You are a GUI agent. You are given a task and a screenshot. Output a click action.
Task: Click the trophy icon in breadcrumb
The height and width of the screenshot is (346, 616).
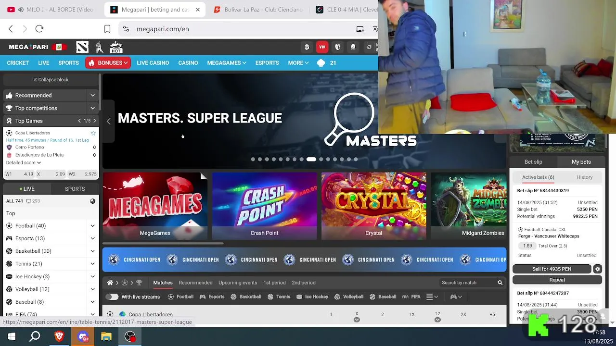(x=139, y=283)
